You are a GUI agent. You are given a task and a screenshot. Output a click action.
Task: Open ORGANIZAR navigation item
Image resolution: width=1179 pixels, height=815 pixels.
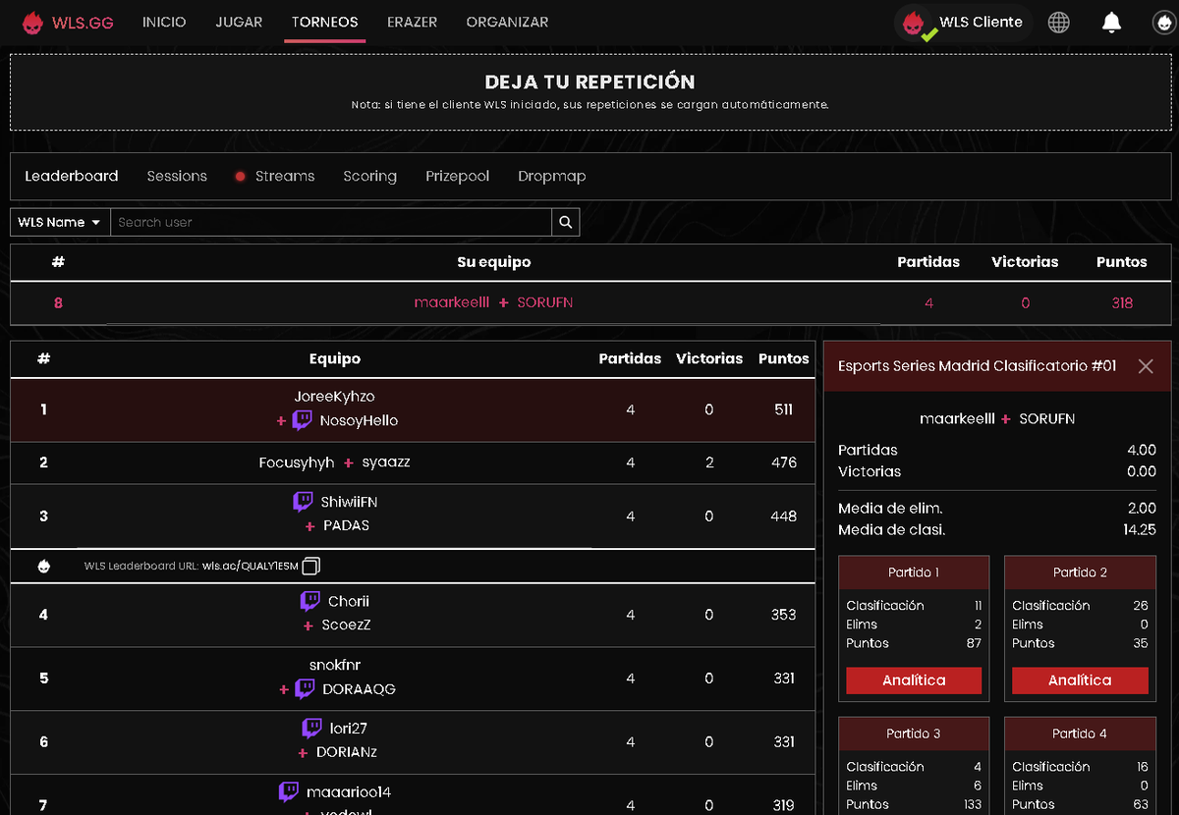point(508,22)
